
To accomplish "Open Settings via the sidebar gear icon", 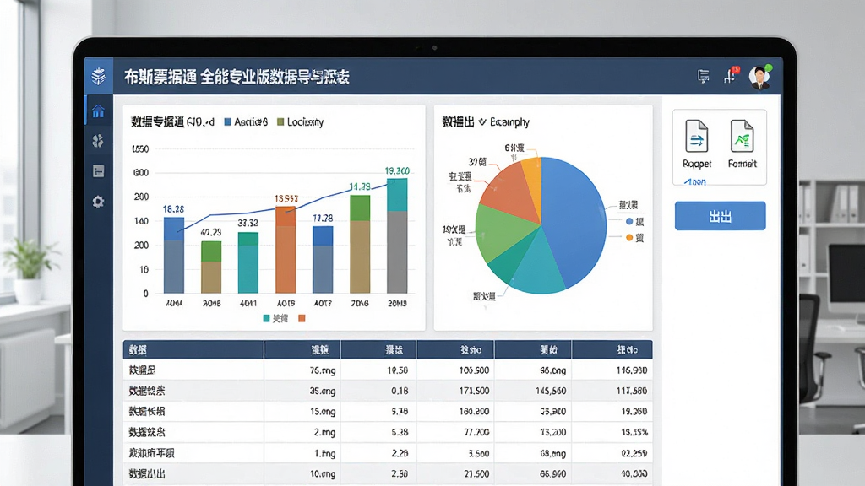I will coord(98,202).
